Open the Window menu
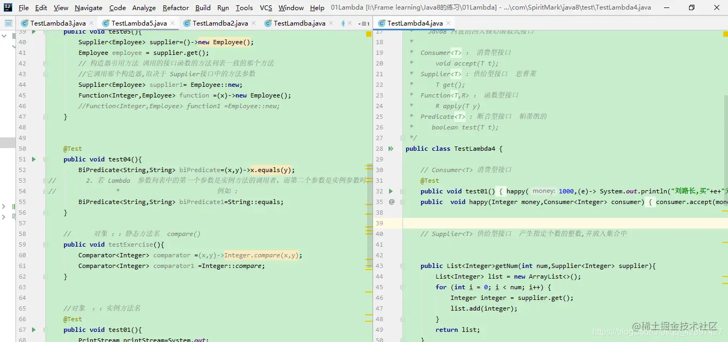Screen dimensions: 728x342 pyautogui.click(x=291, y=7)
